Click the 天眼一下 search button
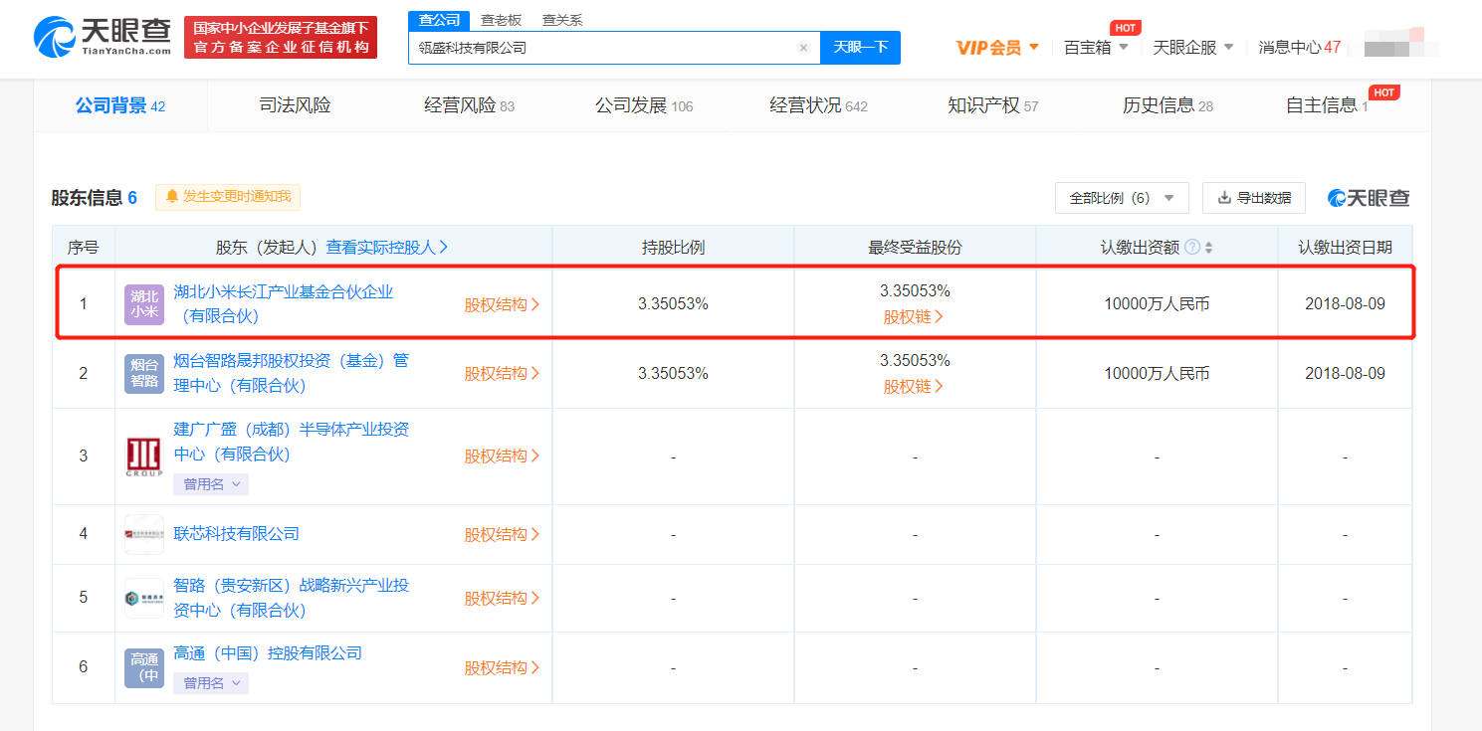The image size is (1482, 731). (860, 47)
